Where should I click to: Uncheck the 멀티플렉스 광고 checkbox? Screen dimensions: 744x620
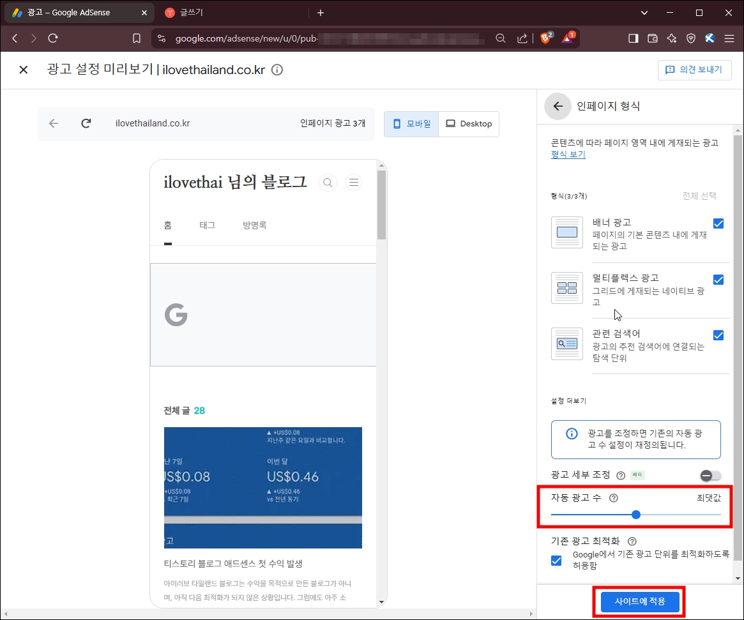718,279
